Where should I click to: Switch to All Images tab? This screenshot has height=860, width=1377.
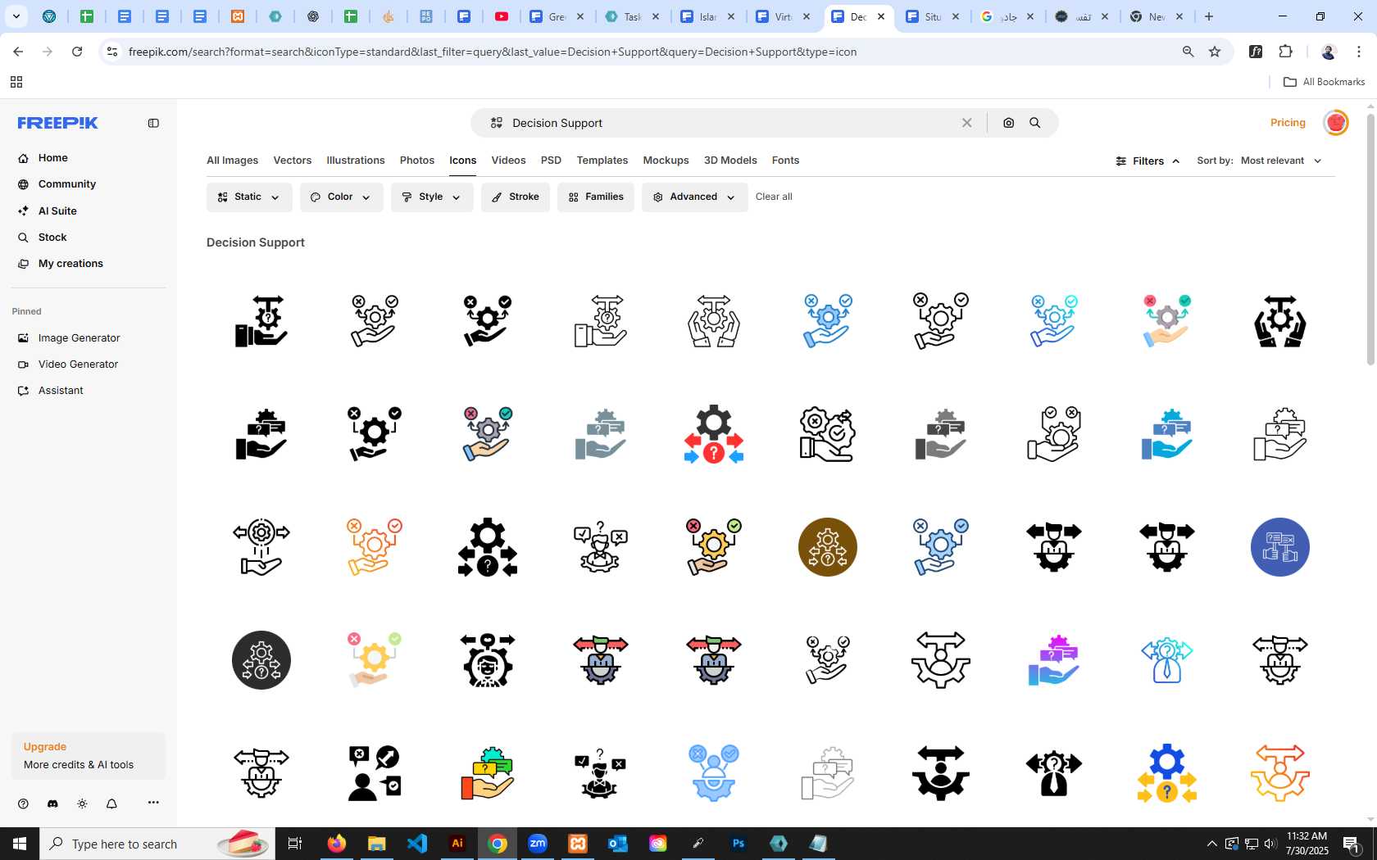(x=232, y=161)
